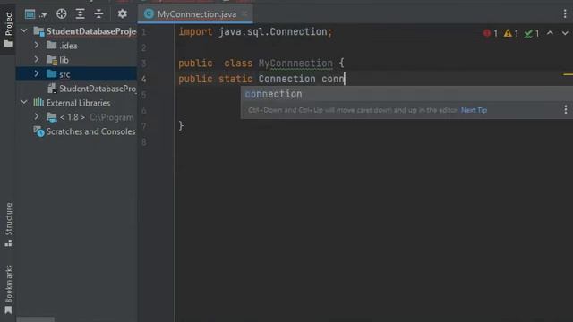Image resolution: width=573 pixels, height=322 pixels.
Task: Select the .idea folder row
Action: click(x=76, y=46)
